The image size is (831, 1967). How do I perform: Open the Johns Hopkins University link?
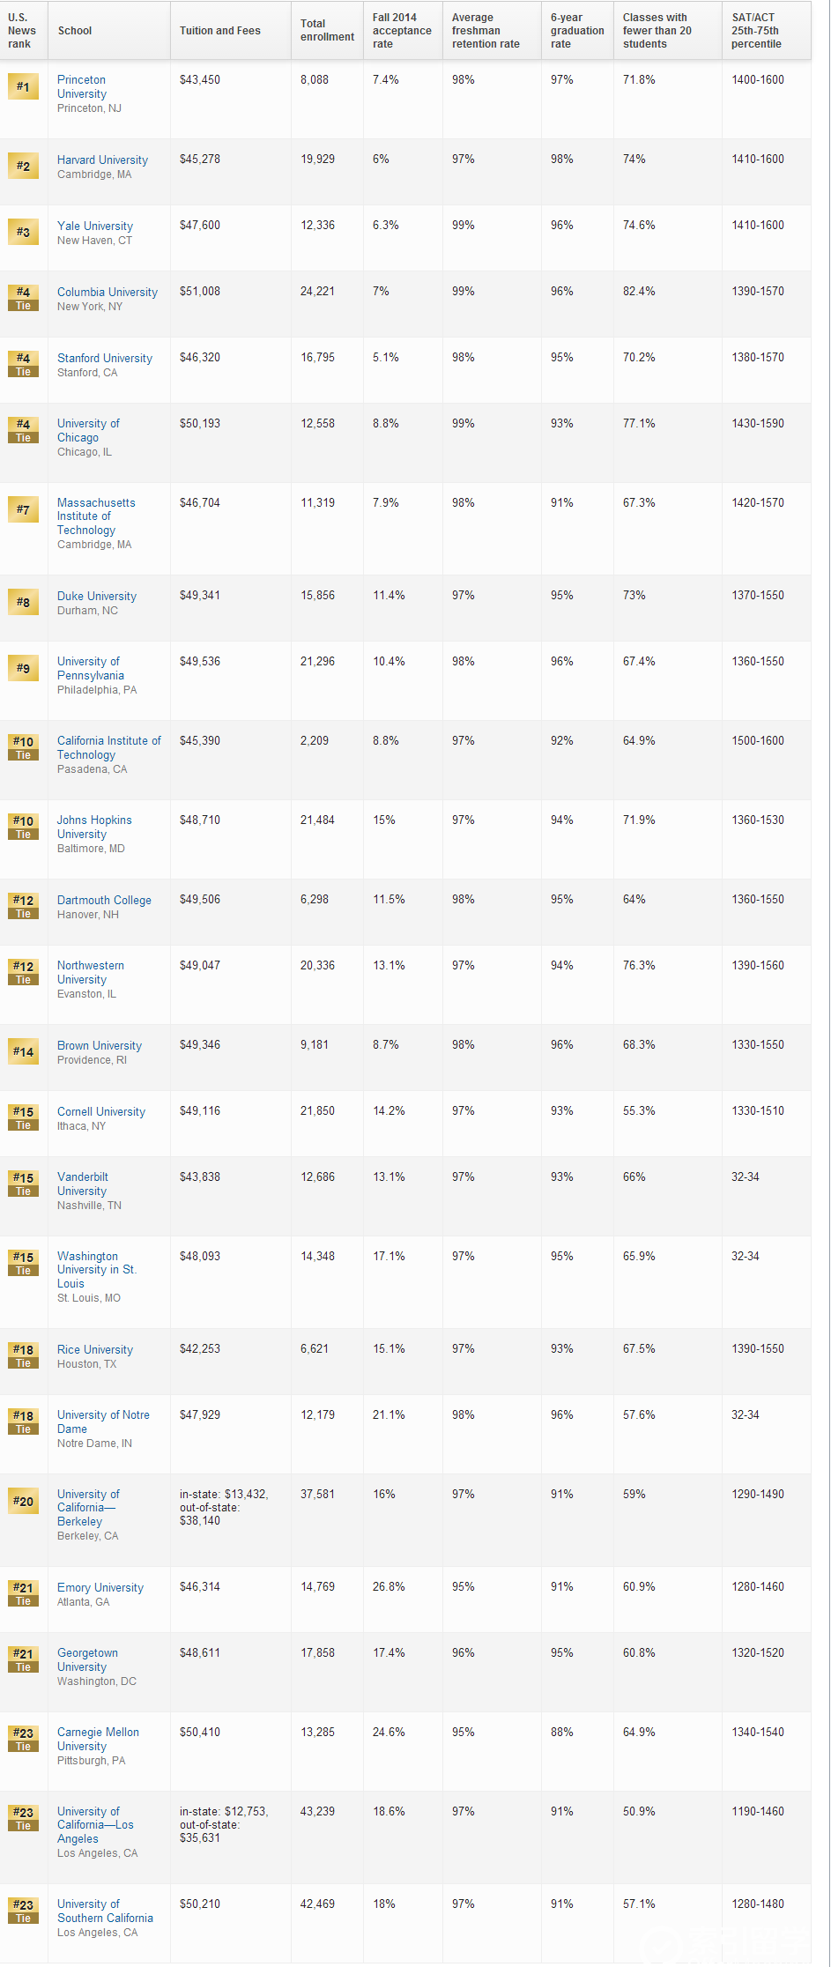pyautogui.click(x=94, y=827)
